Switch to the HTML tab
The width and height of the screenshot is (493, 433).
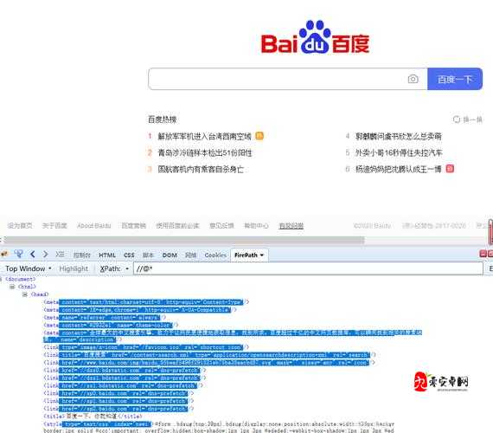(107, 255)
